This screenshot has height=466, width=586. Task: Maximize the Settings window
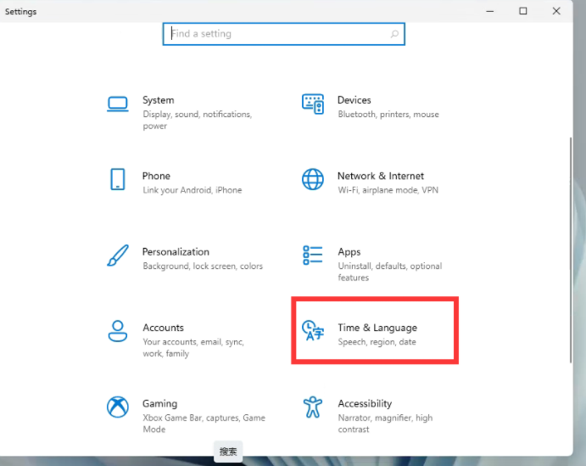pyautogui.click(x=523, y=11)
